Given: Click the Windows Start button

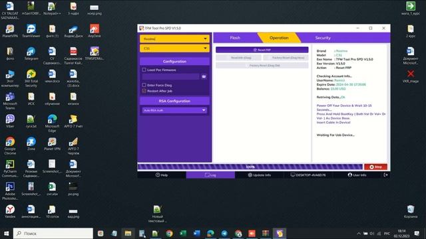Looking at the screenshot, I should (6, 233).
